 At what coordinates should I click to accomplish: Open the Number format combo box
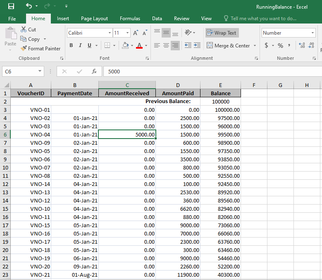(x=289, y=33)
